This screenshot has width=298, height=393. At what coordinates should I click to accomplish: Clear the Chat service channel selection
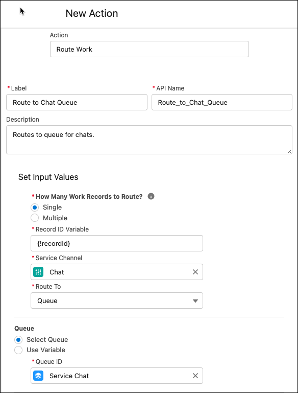pos(195,272)
